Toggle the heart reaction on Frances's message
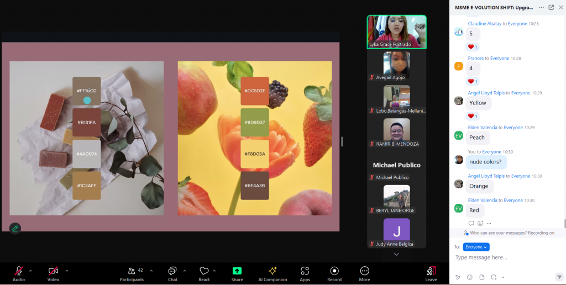This screenshot has height=285, width=566. tap(473, 81)
